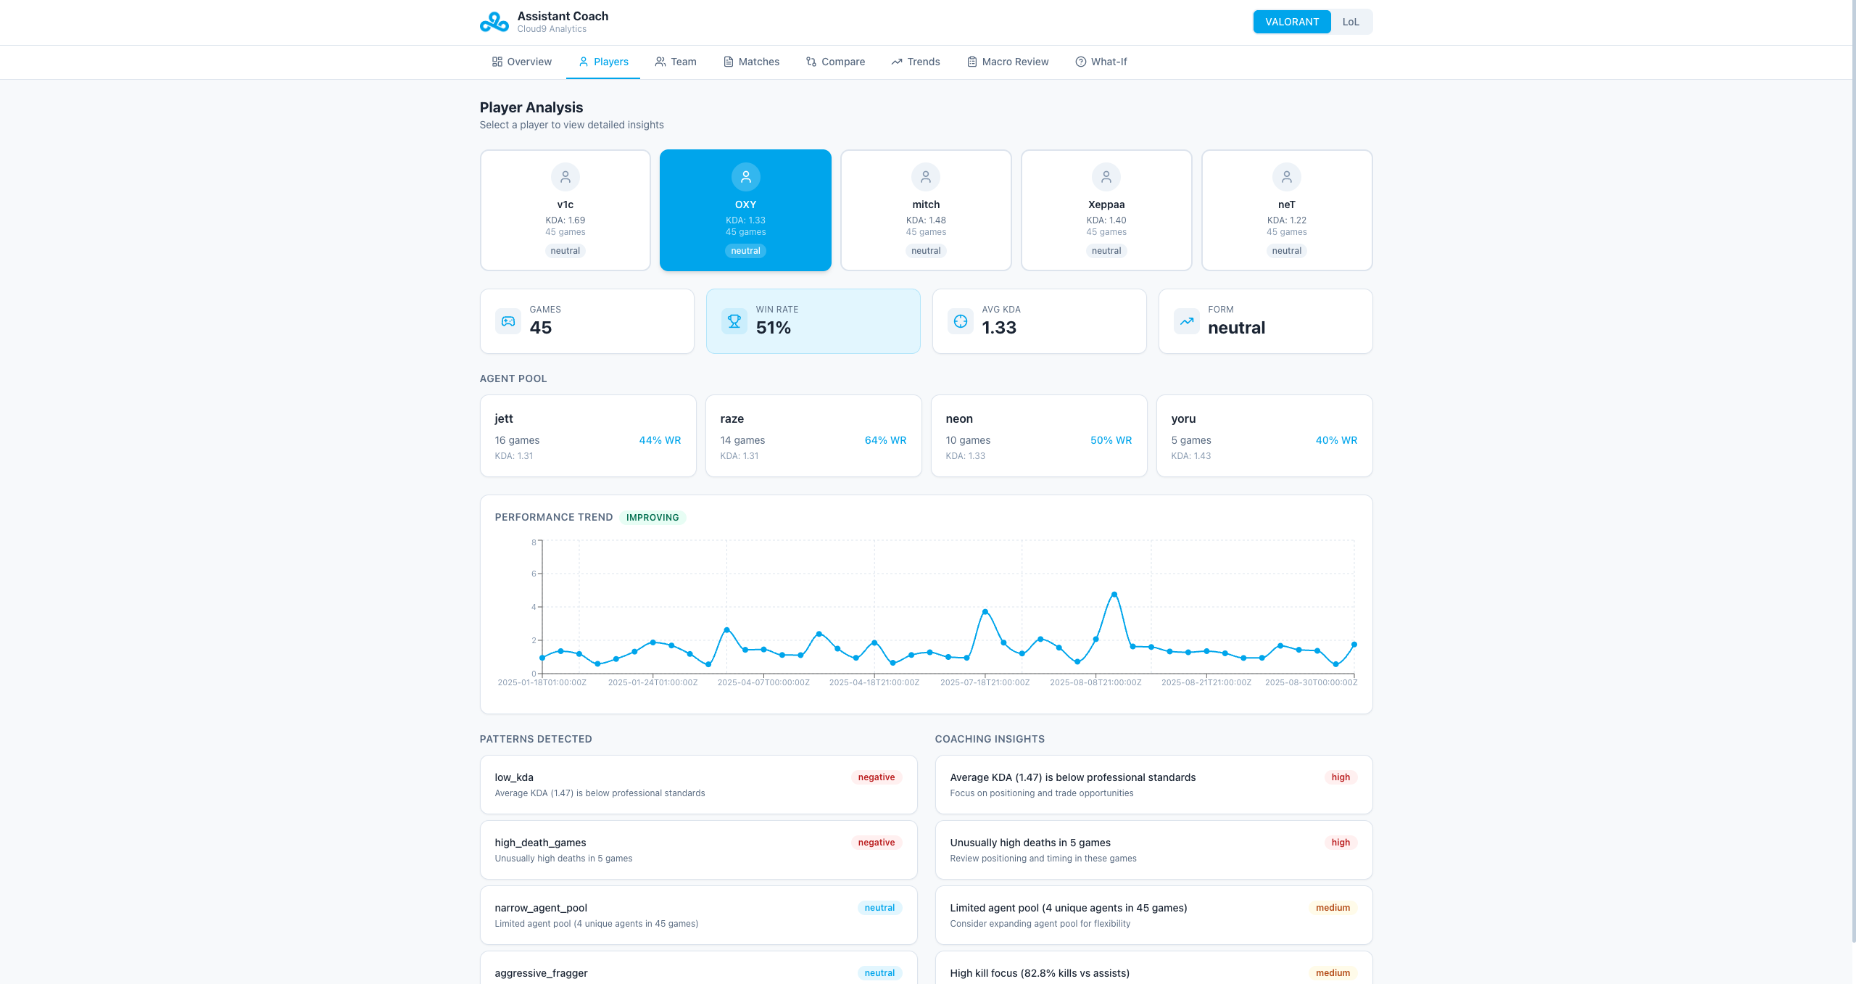Open the What-If tab
Image resolution: width=1856 pixels, height=984 pixels.
1101,62
